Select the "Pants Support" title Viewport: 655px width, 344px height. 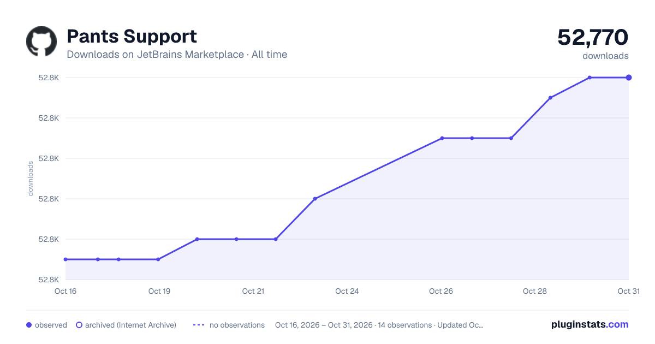pyautogui.click(x=132, y=37)
